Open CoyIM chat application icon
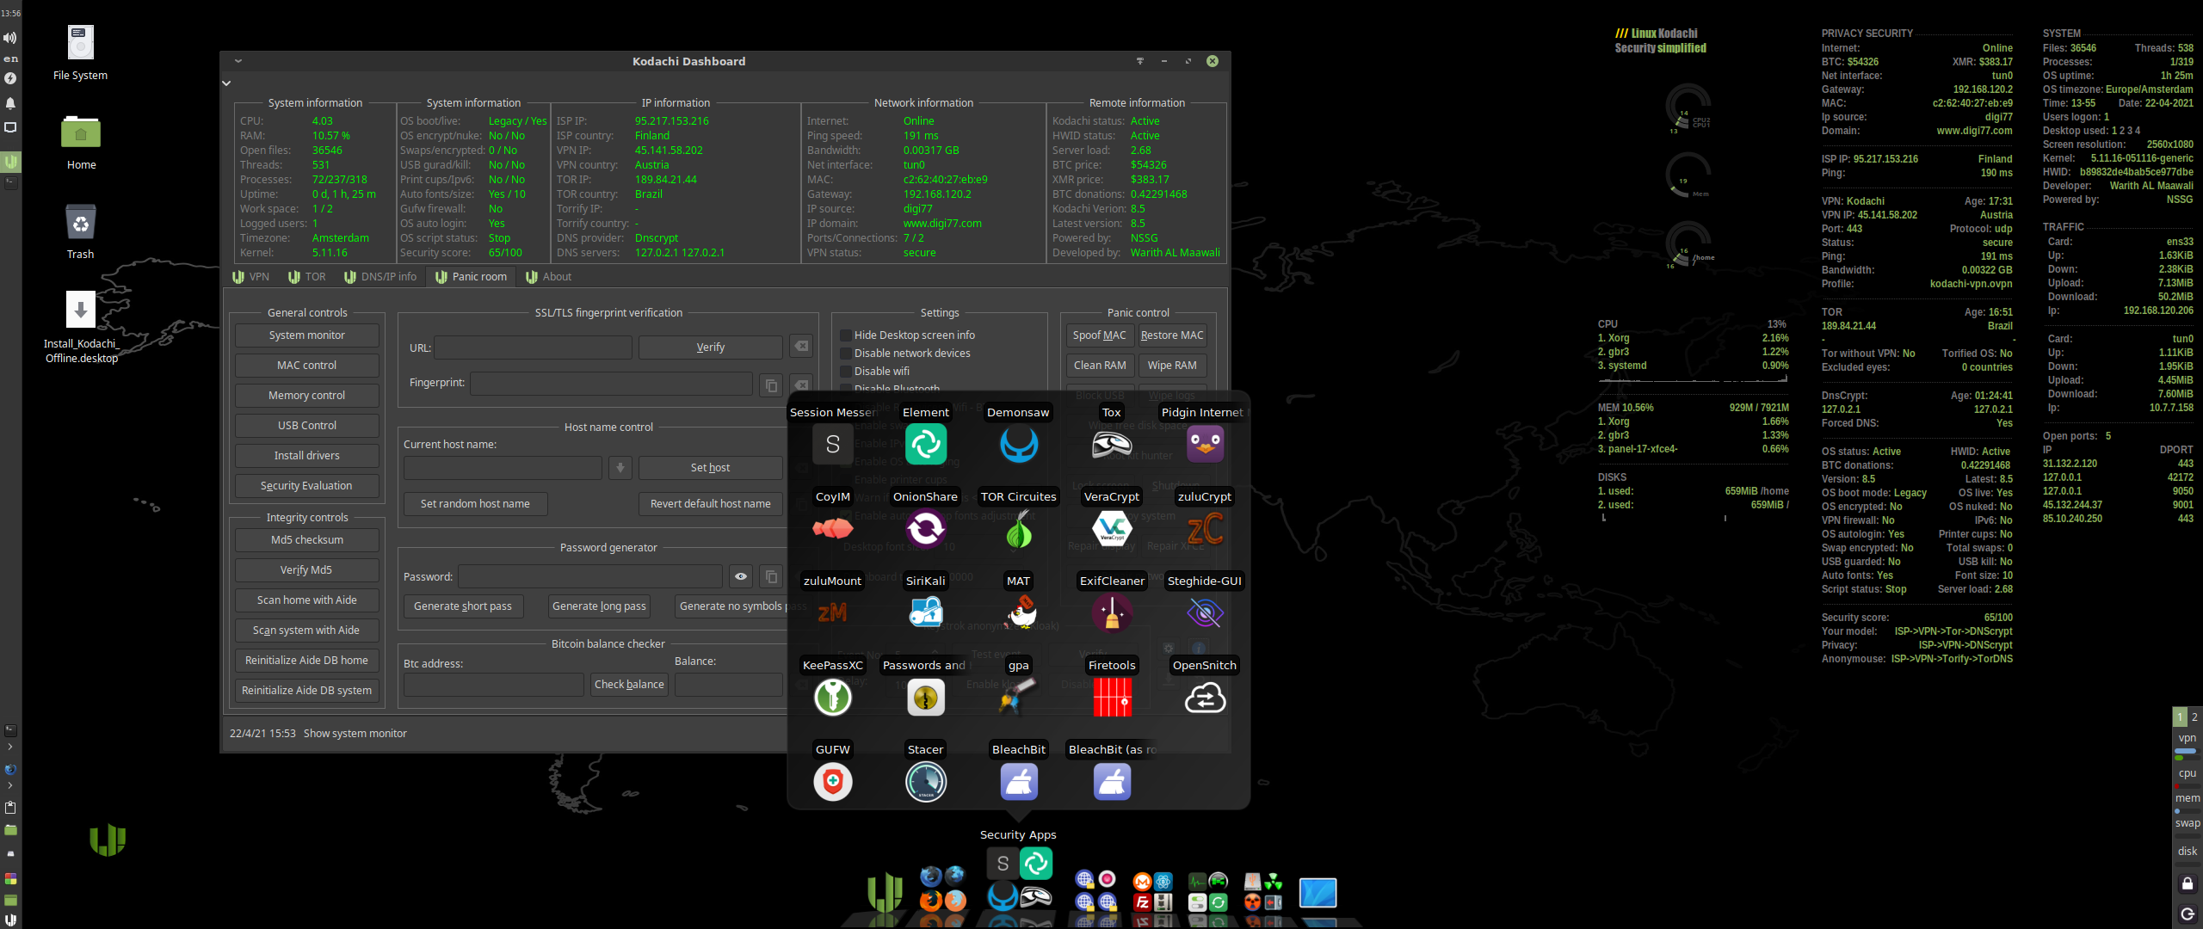The width and height of the screenshot is (2203, 929). [x=832, y=528]
